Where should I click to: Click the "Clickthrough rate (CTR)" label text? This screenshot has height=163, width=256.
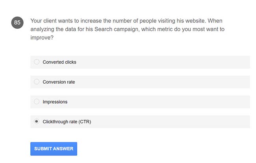point(67,122)
